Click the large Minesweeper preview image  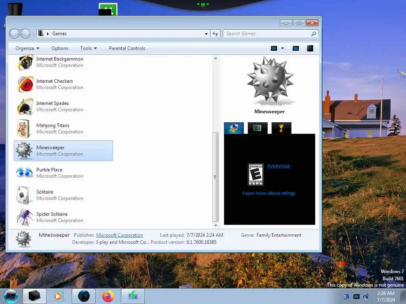click(270, 81)
